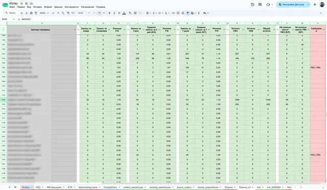Check cloud save status icon
The width and height of the screenshot is (327, 190).
coord(32,4)
